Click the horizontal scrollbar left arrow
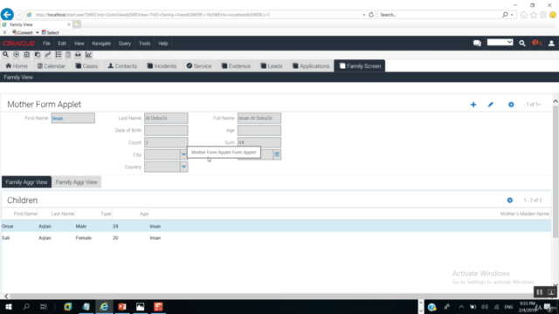 tap(6, 296)
